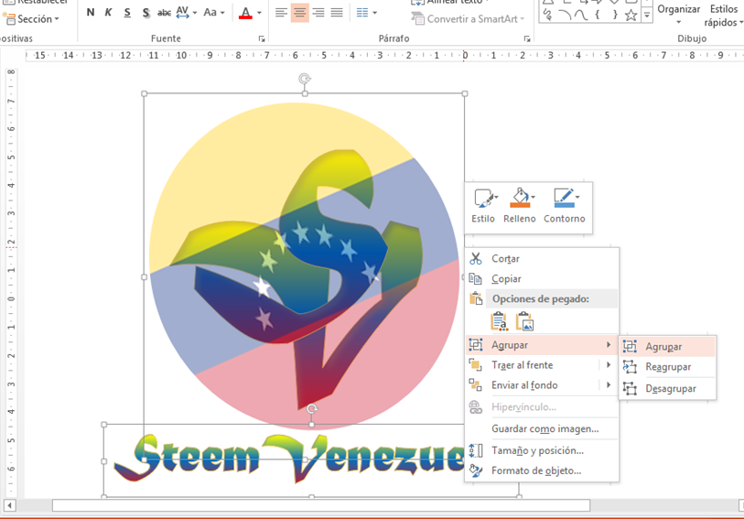Click Reagrupar in submenu

[668, 367]
